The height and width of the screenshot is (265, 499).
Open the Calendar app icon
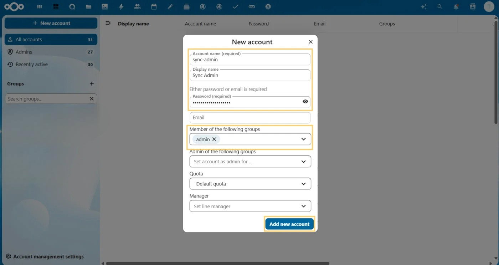point(154,7)
